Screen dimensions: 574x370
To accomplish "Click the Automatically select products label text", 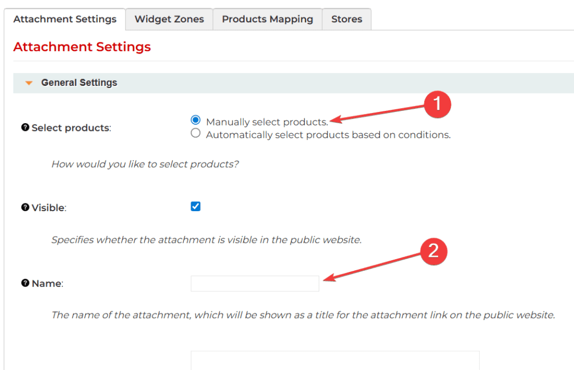I will pyautogui.click(x=328, y=135).
